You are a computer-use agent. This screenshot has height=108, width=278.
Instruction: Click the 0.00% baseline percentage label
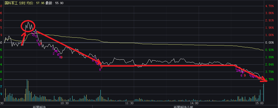point(270,42)
